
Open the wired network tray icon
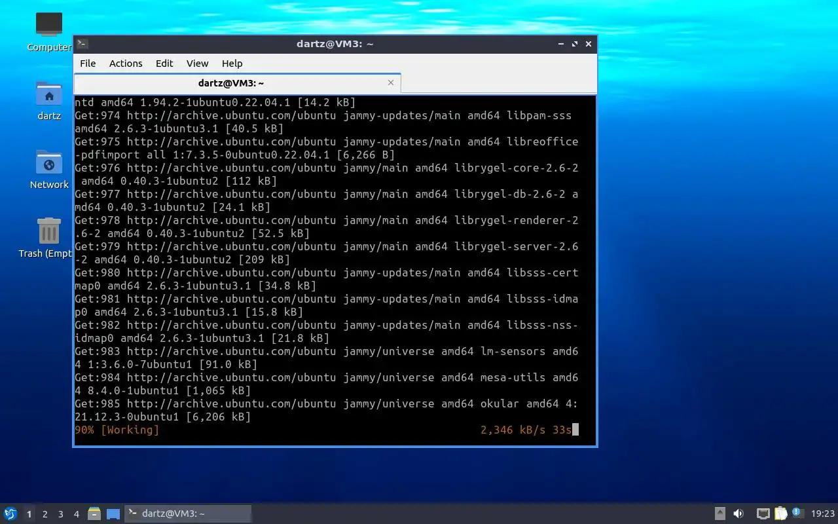[x=763, y=514]
